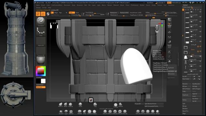Select the Standard brush in bottom shelf

[80, 112]
